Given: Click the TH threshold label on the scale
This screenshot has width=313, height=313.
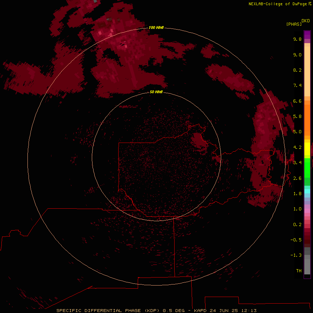Looking at the screenshot, I should click(299, 271).
